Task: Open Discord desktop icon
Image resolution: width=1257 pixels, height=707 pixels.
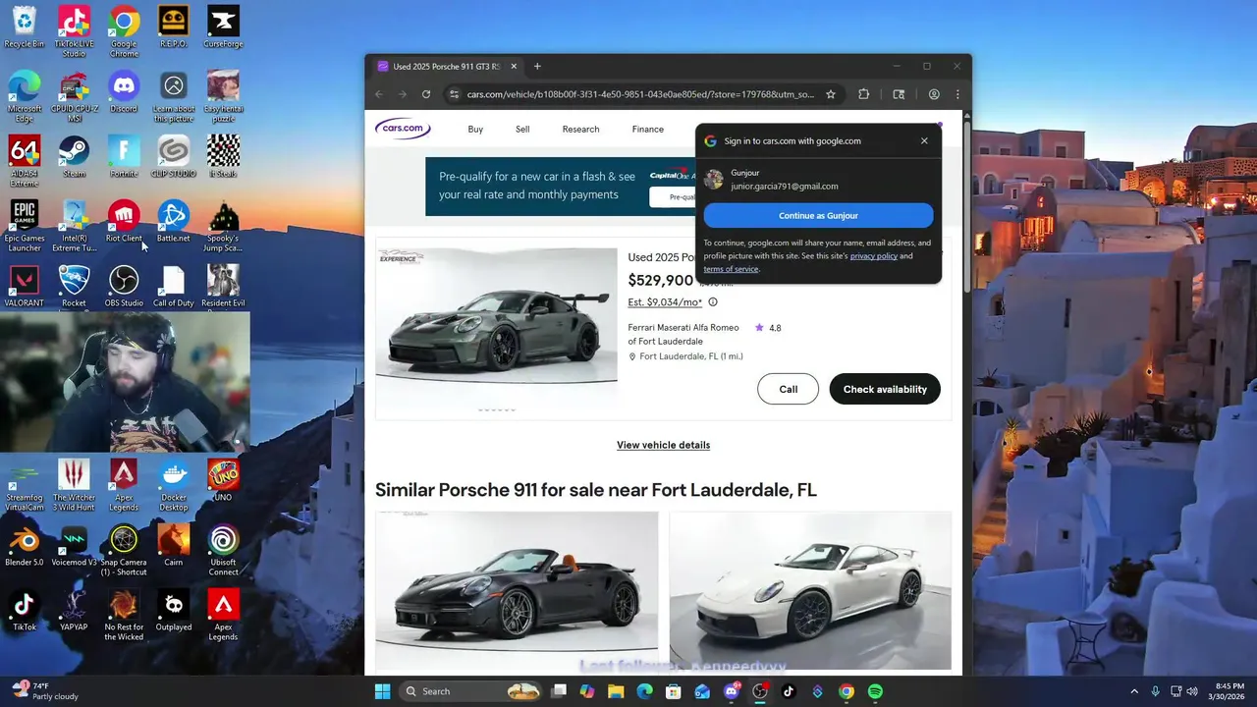Action: pyautogui.click(x=124, y=91)
